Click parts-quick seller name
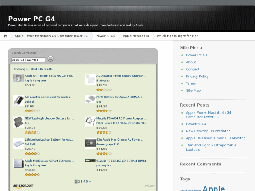The height and width of the screenshot is (191, 255). point(104,165)
